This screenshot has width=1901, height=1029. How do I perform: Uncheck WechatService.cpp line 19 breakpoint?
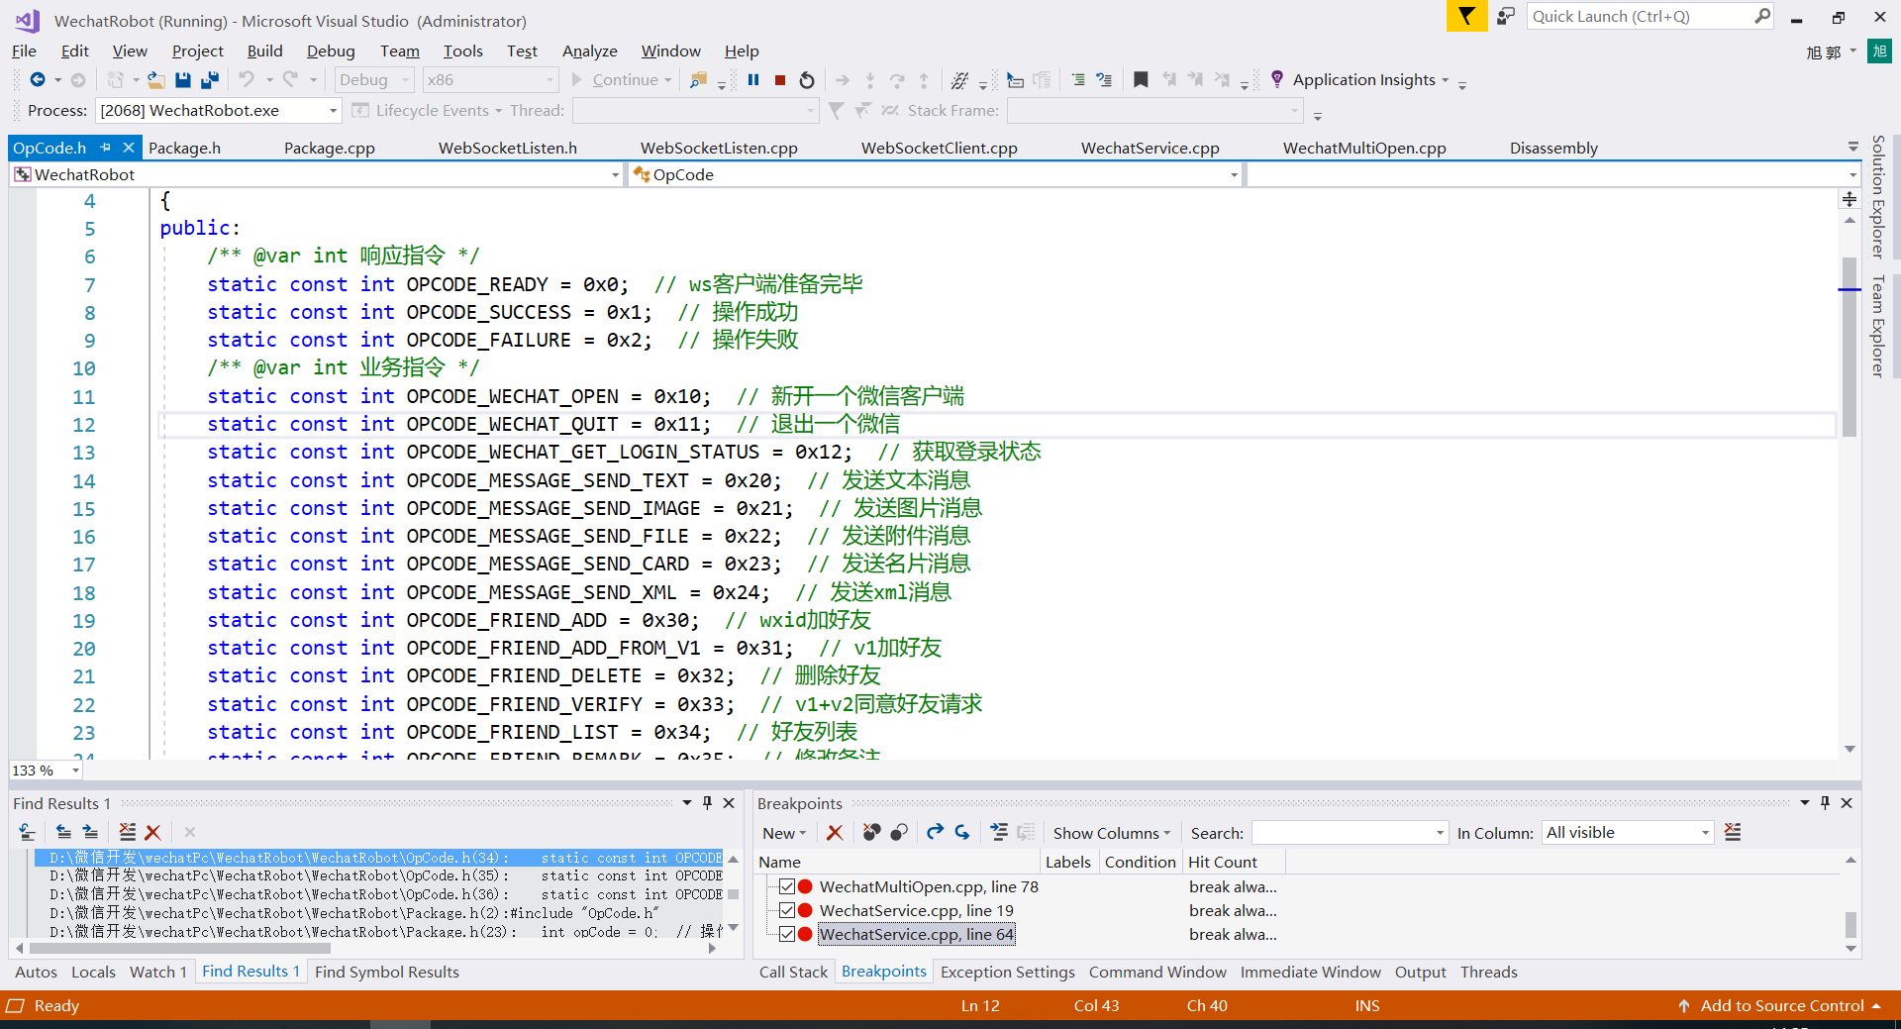[x=787, y=910]
